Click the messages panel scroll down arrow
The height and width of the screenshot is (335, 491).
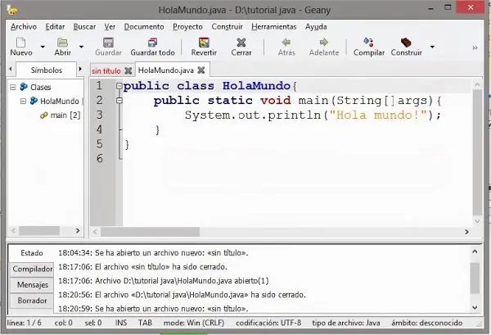tap(475, 307)
